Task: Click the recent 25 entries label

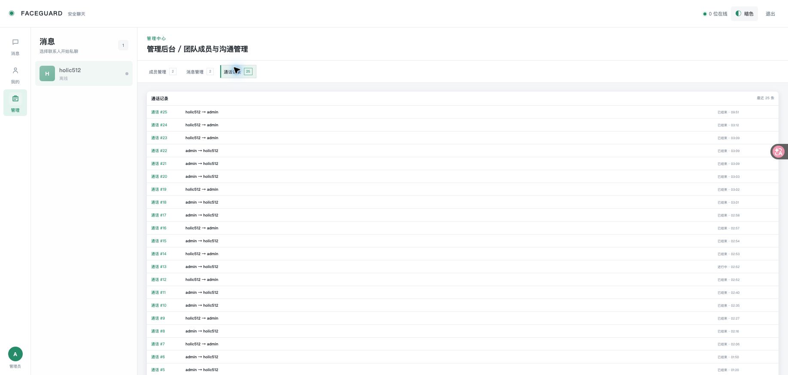Action: click(x=765, y=98)
